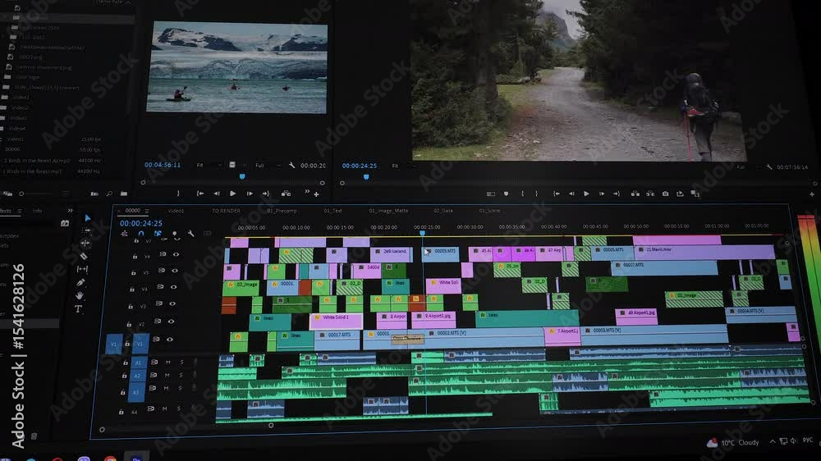Open Program monitor Full resolution dropdown
821x461 pixels.
pos(748,167)
